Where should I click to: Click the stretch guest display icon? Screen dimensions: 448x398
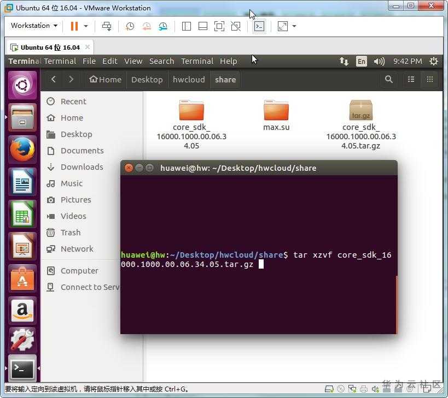(x=283, y=26)
